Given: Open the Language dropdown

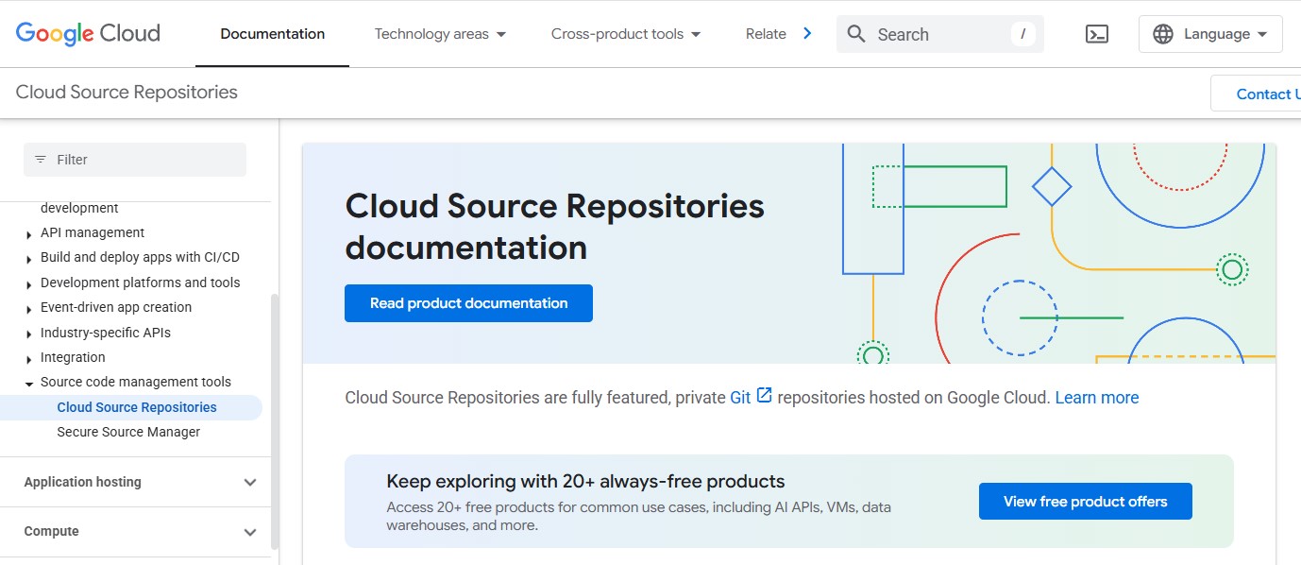Looking at the screenshot, I should 1210,34.
